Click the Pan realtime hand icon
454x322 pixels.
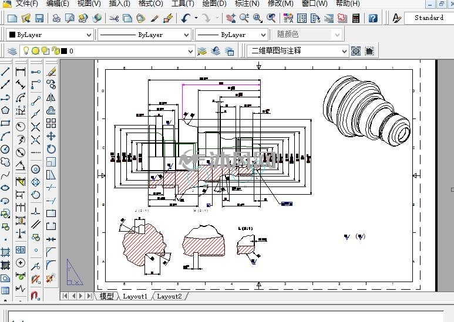[x=231, y=18]
